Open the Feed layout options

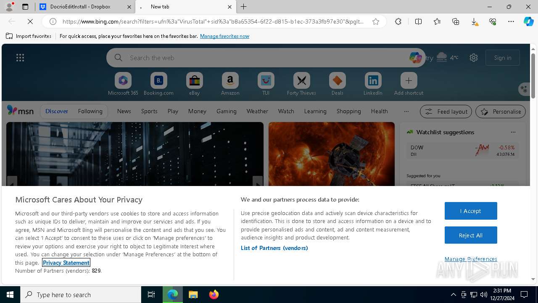[446, 112]
